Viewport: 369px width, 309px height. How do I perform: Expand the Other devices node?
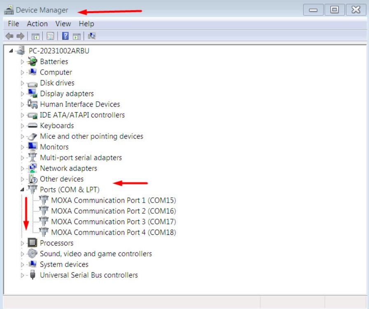click(22, 179)
